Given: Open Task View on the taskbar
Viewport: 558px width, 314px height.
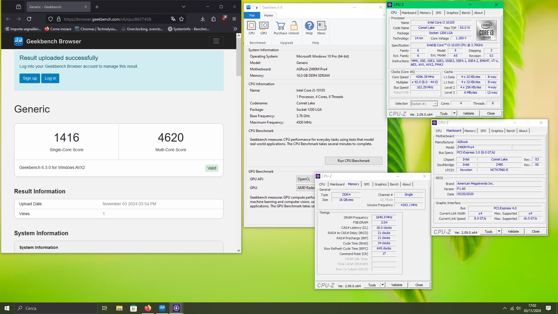Looking at the screenshot, I should click(105, 308).
